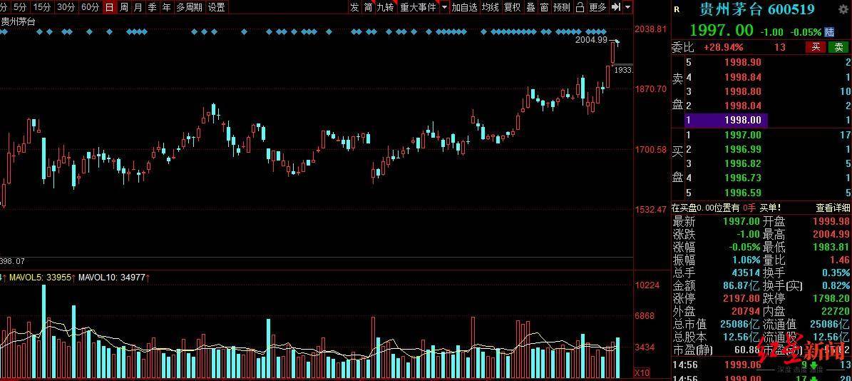Viewport: 852px width, 381px height.
Task: Click the 委比 +28.94% value
Action: (x=723, y=47)
